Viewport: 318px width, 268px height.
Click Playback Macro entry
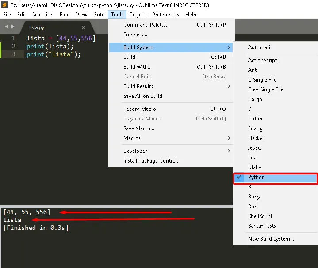(x=171, y=119)
